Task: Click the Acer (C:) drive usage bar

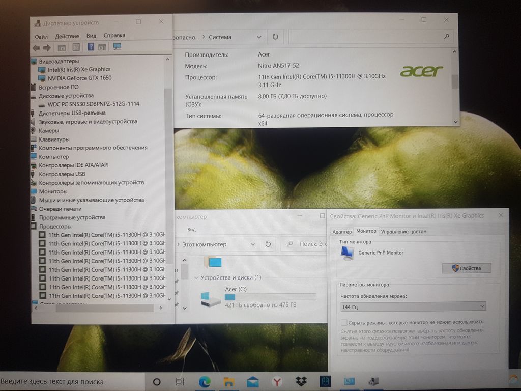Action: click(270, 297)
